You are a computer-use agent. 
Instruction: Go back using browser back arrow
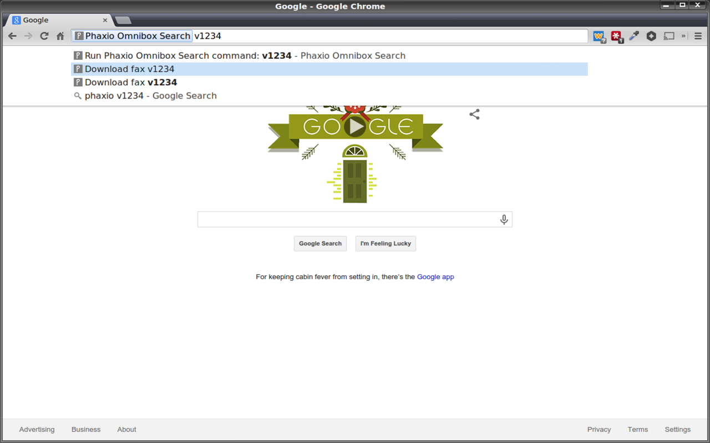pos(12,36)
